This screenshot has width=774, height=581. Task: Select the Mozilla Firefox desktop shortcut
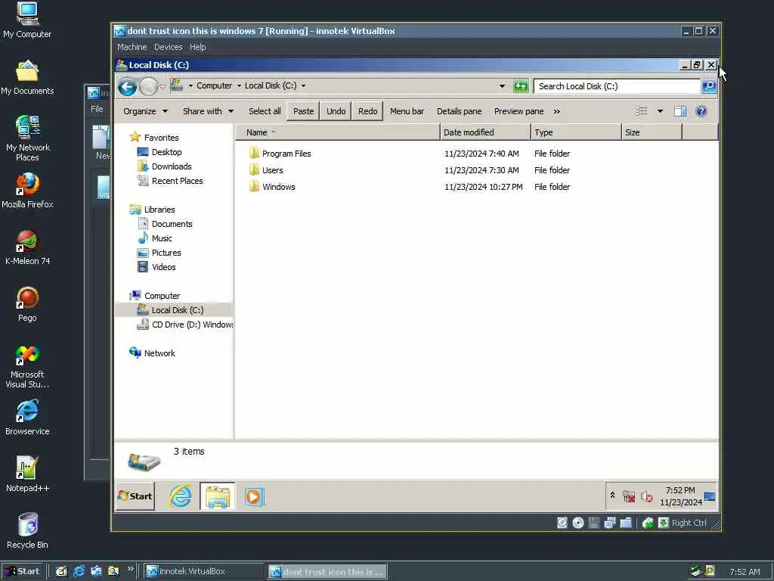coord(27,191)
